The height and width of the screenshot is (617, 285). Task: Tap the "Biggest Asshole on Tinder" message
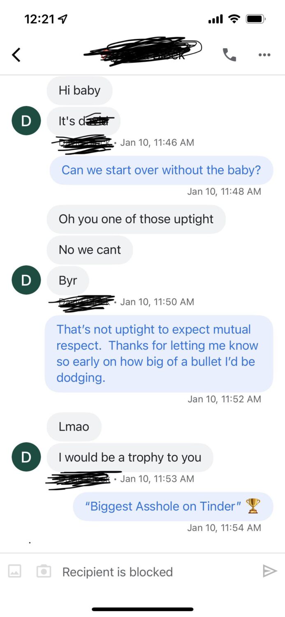tap(173, 506)
